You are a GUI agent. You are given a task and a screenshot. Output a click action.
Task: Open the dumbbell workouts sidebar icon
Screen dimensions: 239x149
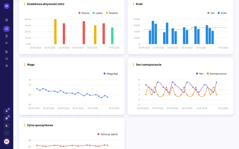coord(7,43)
